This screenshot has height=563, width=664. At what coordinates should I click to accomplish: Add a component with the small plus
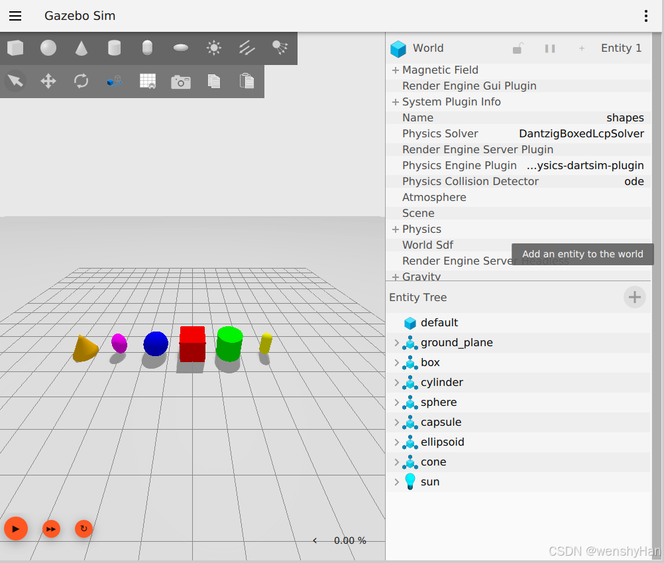(582, 48)
